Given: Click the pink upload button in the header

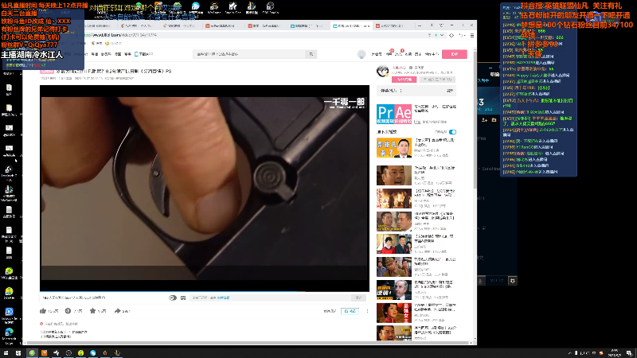Looking at the screenshot, I should pyautogui.click(x=454, y=54).
